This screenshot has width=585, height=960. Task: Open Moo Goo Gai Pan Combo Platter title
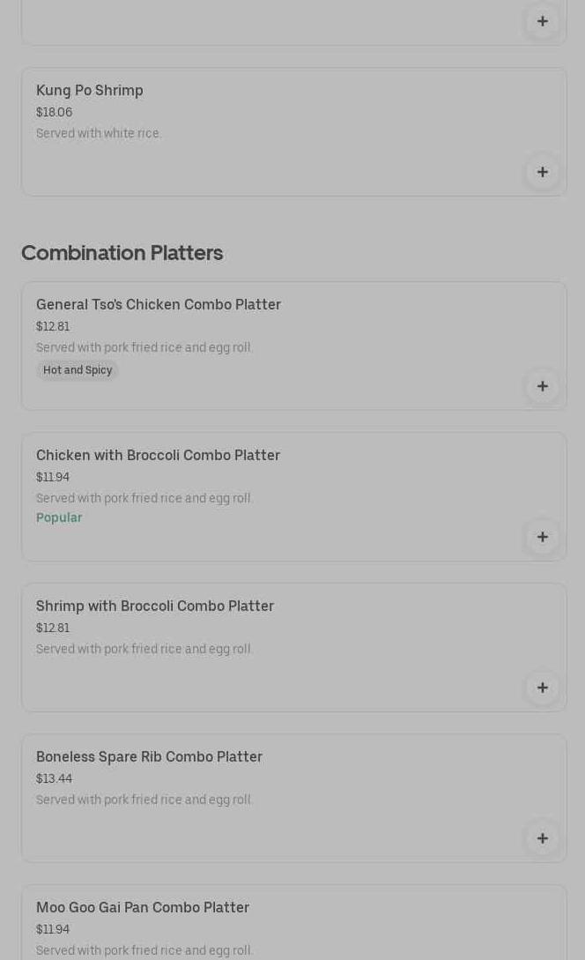[x=143, y=908]
